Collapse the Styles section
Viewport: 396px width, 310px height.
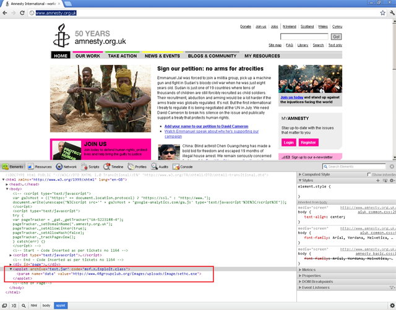click(300, 181)
